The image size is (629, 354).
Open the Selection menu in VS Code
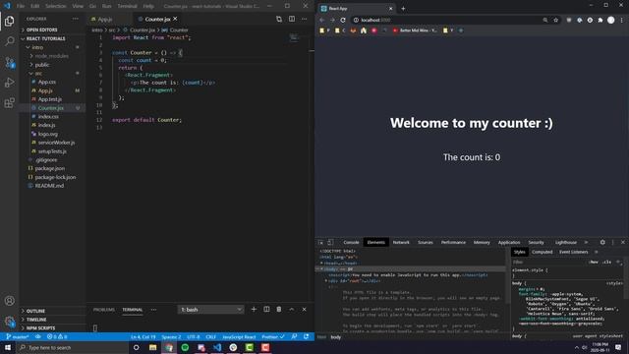[55, 6]
